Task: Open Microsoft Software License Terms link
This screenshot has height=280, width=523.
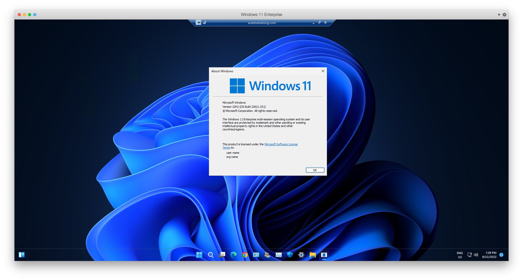Action: click(281, 144)
